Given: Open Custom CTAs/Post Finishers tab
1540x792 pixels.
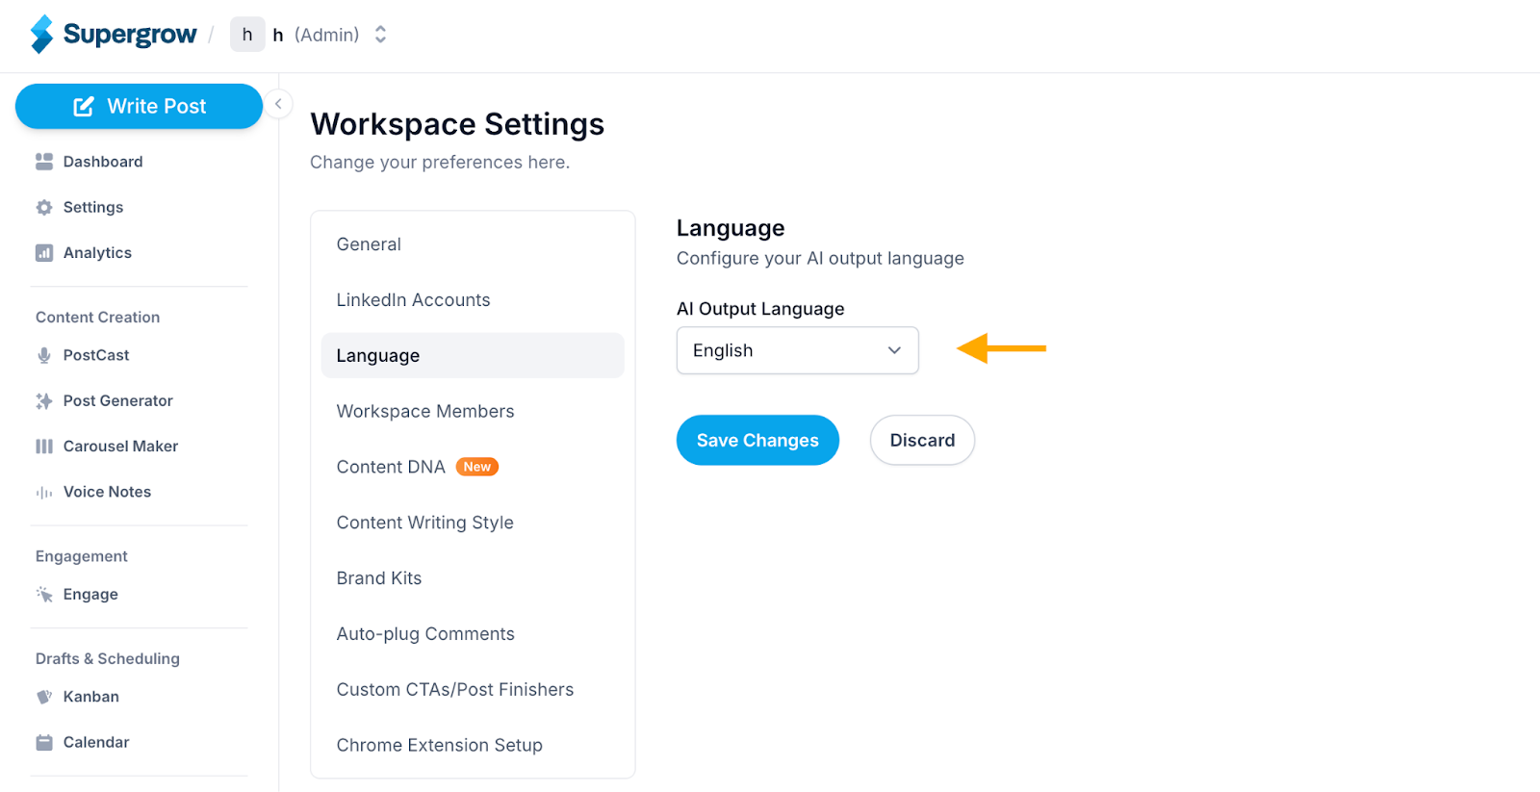Looking at the screenshot, I should 473,690.
